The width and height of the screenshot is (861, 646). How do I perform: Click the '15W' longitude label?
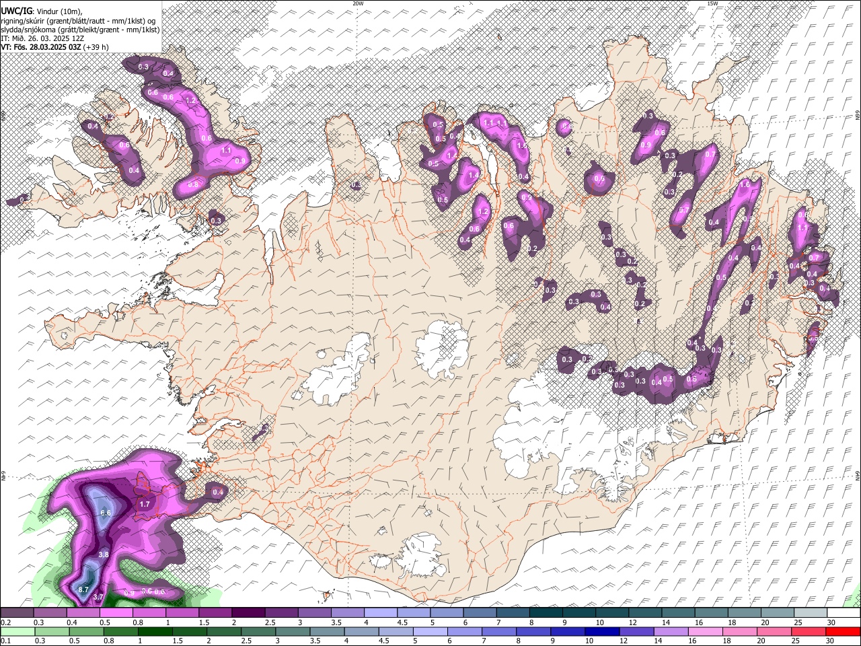(x=712, y=3)
